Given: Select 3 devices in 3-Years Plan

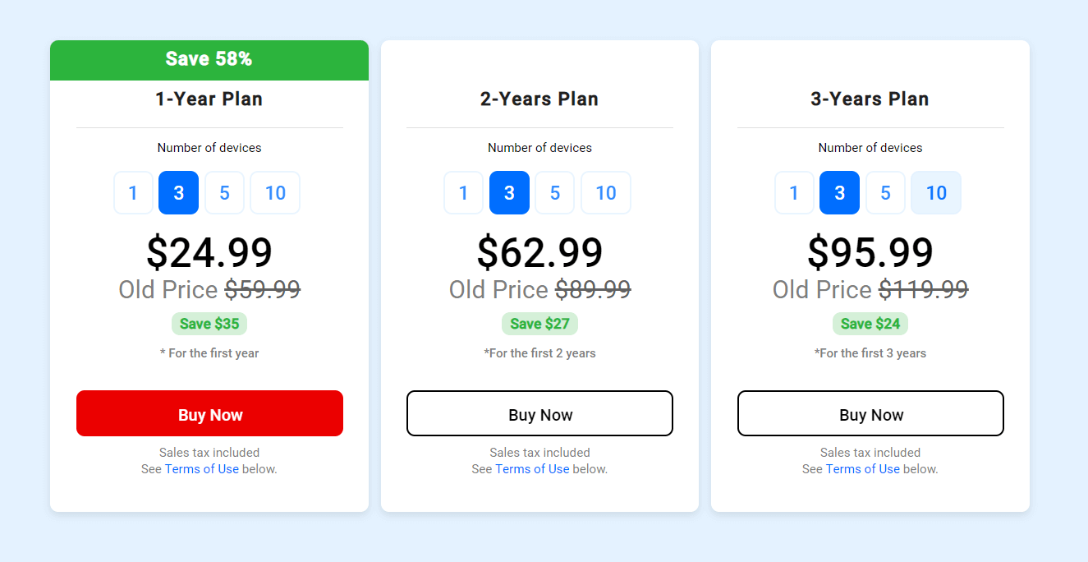Looking at the screenshot, I should click(840, 193).
